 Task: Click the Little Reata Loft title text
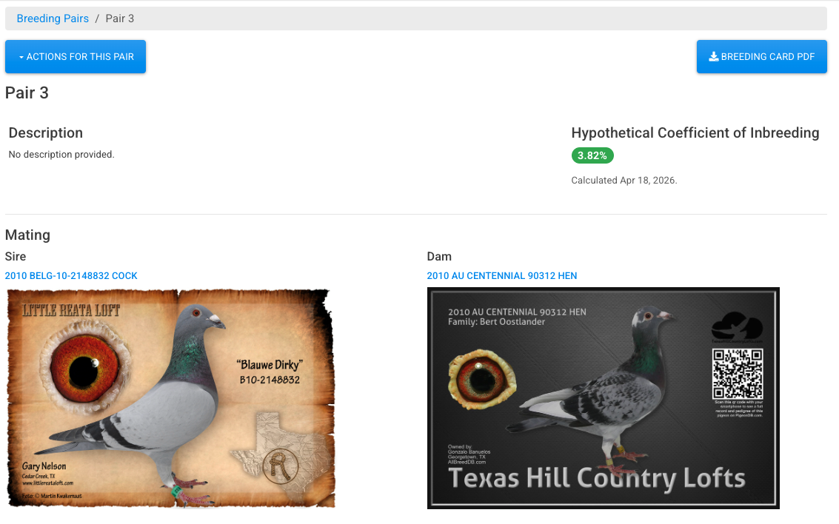(x=71, y=310)
